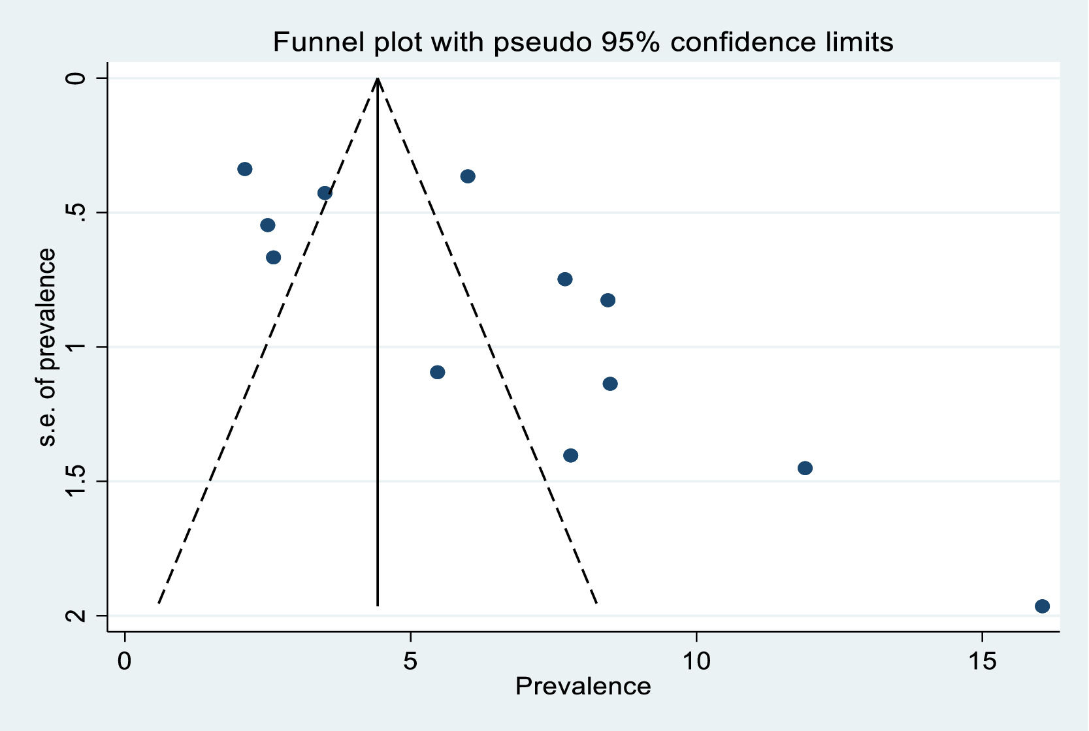Image resolution: width=1089 pixels, height=731 pixels.
Task: Click the x-axis tick label 10
Action: point(696,661)
